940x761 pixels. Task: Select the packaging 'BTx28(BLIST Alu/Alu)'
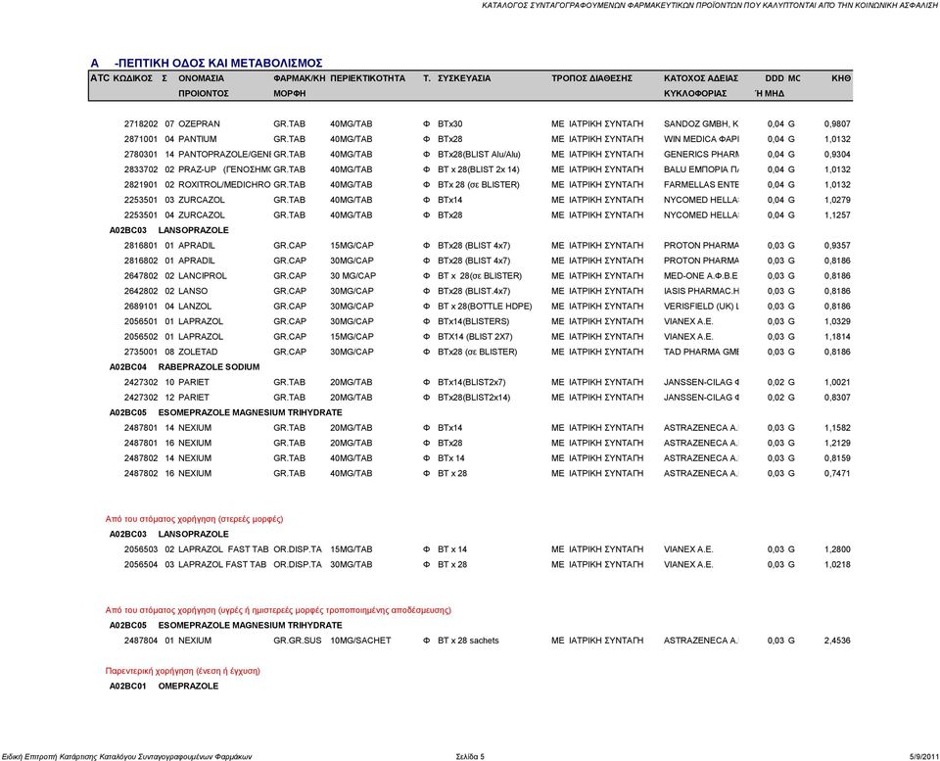coord(479,154)
